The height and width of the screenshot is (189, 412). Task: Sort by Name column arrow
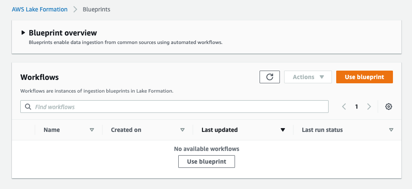pos(92,130)
